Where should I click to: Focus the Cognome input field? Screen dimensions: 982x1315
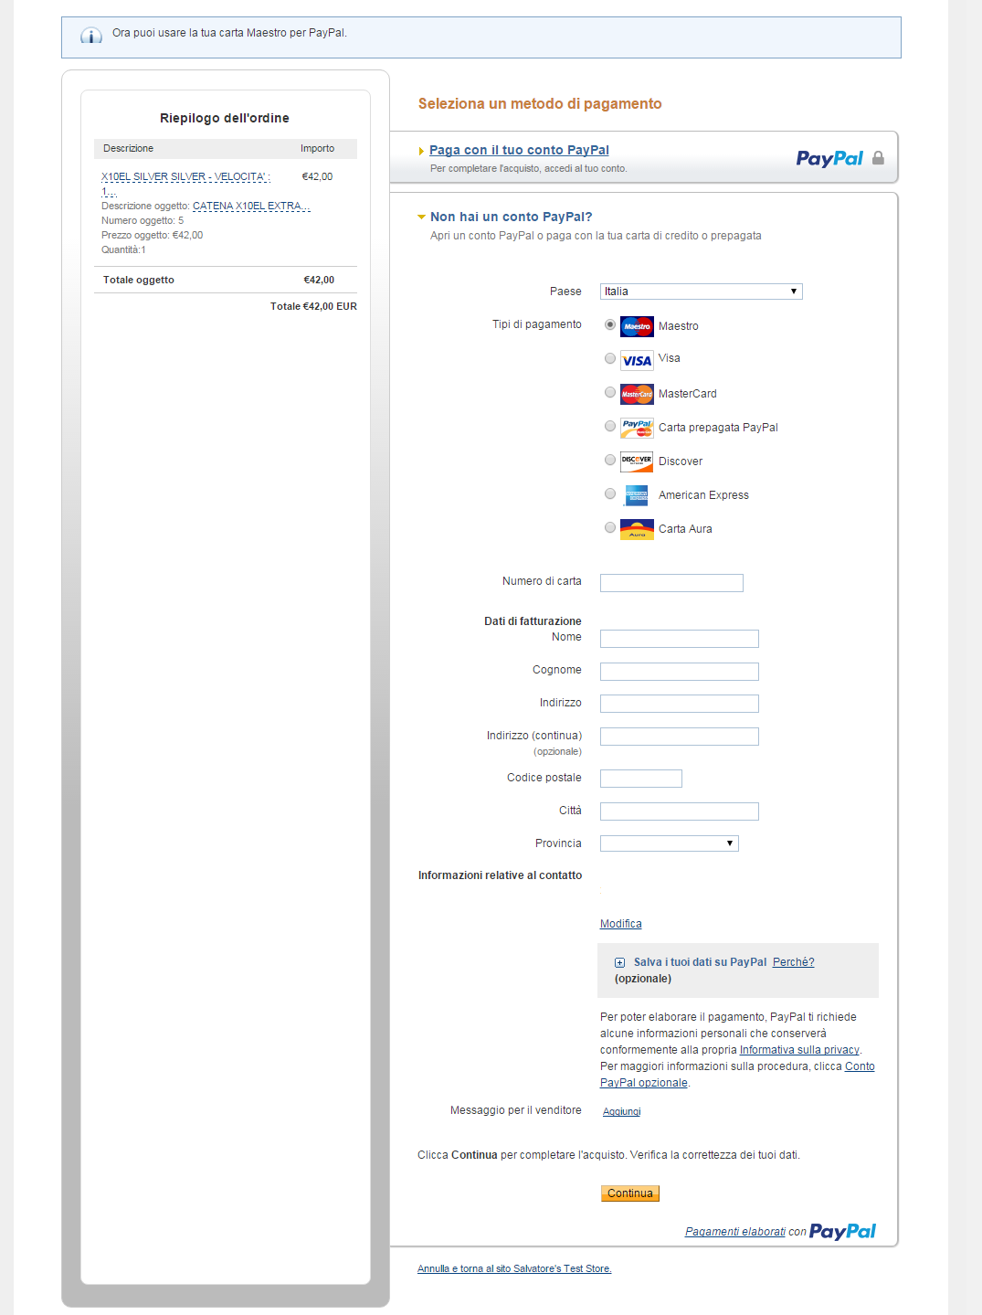680,672
